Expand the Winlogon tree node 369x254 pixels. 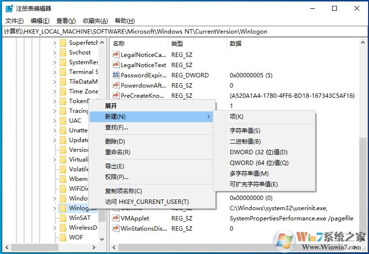[x=55, y=208]
